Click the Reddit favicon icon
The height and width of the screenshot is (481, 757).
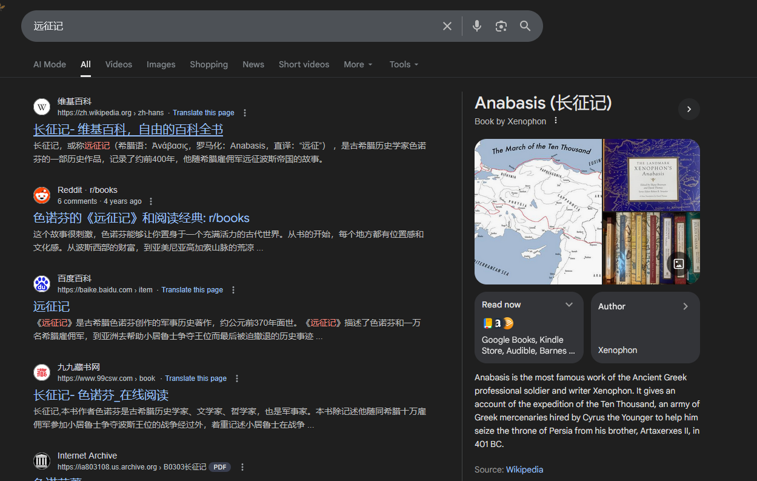click(42, 195)
